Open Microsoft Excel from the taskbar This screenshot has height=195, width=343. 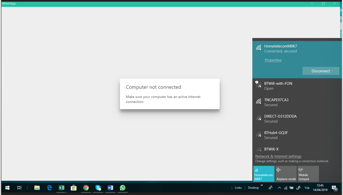[61, 188]
